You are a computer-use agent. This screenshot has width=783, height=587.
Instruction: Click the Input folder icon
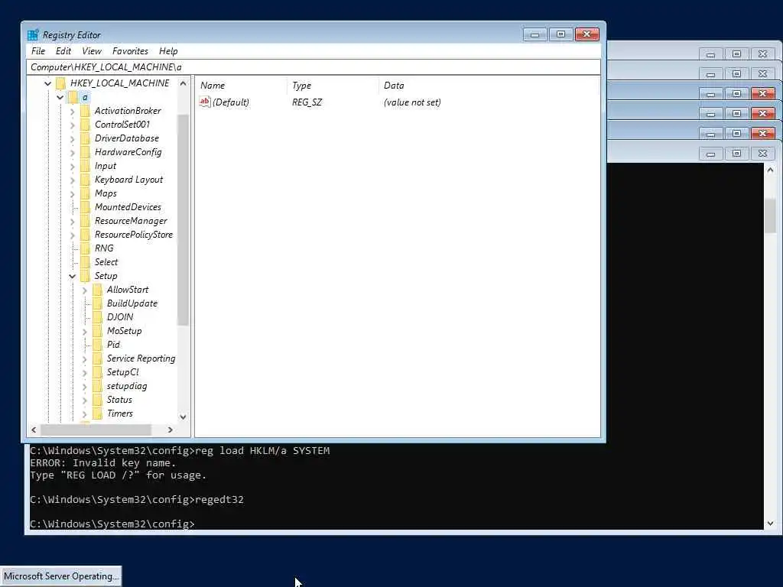[x=86, y=166]
